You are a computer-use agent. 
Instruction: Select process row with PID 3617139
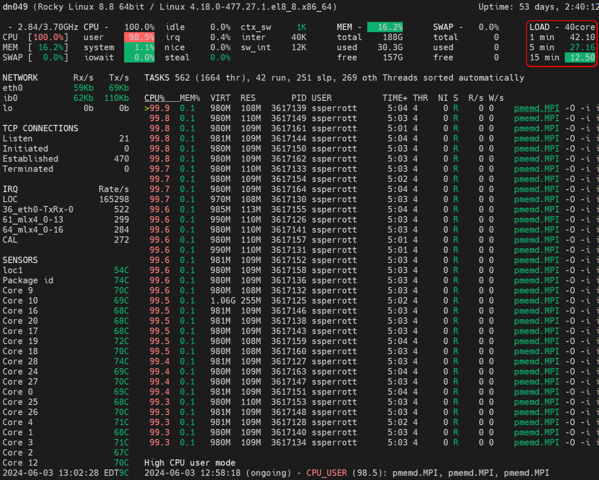coord(371,108)
